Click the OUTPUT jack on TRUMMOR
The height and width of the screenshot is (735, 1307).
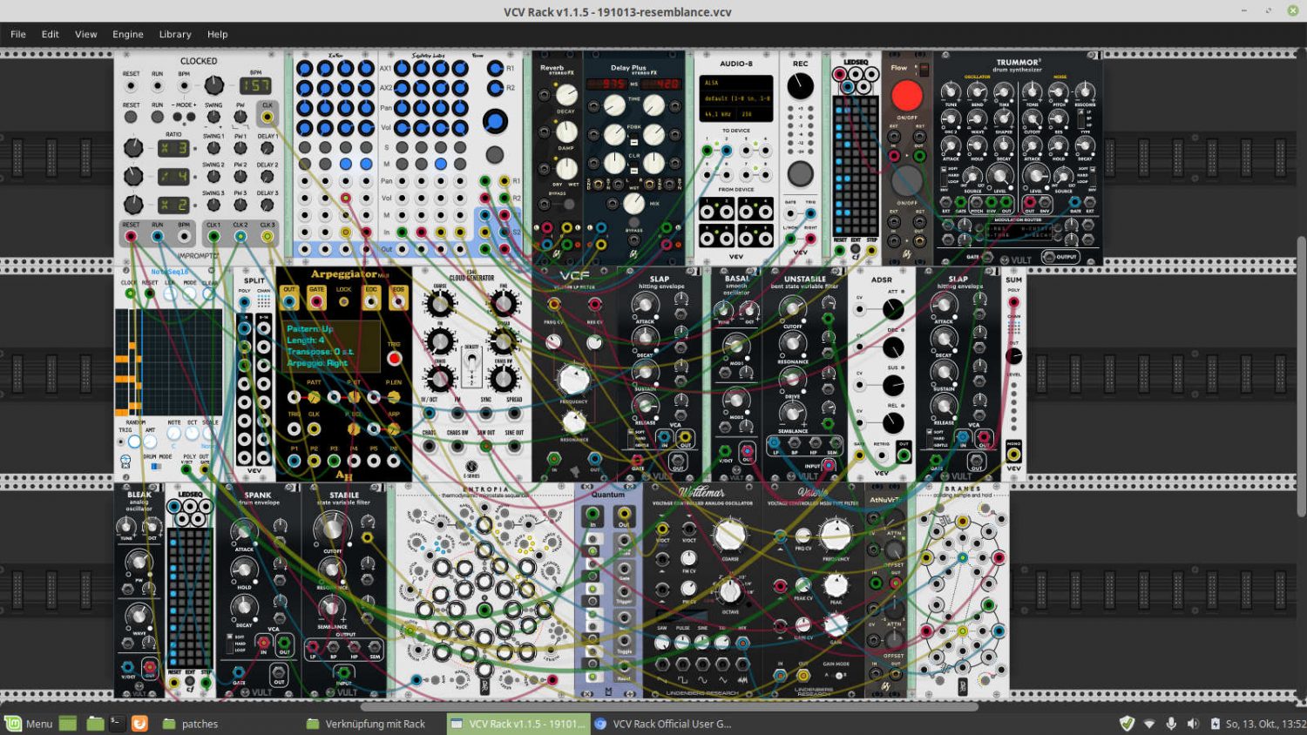1049,258
